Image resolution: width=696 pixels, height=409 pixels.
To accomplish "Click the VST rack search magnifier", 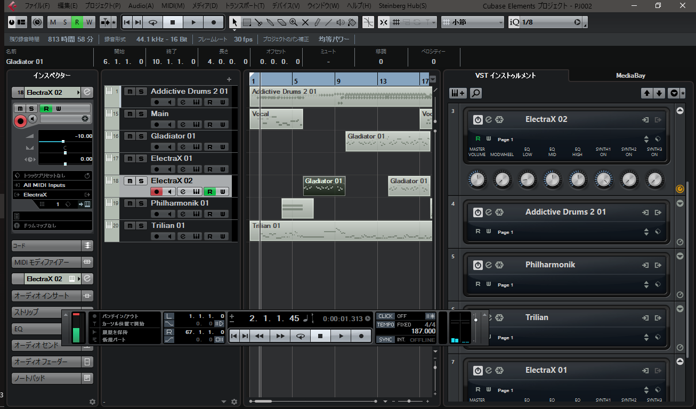I will pyautogui.click(x=475, y=93).
